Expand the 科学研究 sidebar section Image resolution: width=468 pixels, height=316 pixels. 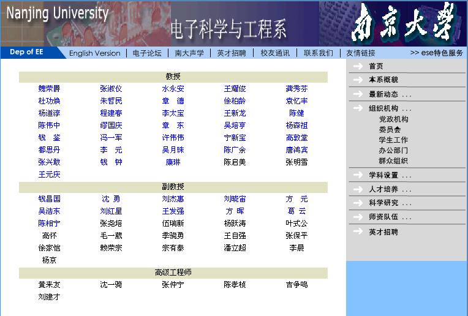390,203
